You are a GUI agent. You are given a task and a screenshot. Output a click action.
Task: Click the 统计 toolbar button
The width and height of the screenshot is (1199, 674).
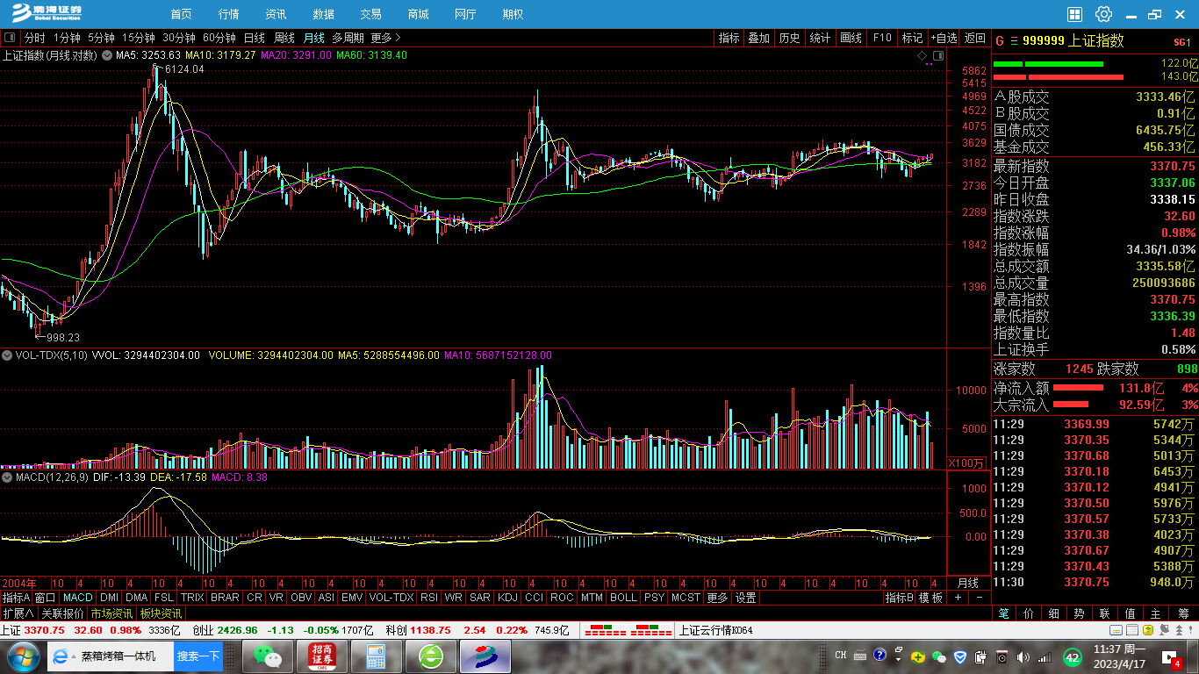point(821,38)
